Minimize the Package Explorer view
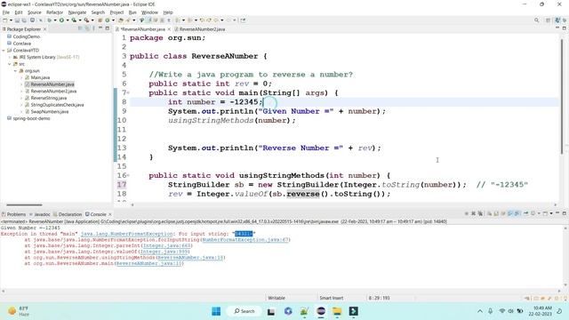The height and width of the screenshot is (320, 569). coord(100,28)
